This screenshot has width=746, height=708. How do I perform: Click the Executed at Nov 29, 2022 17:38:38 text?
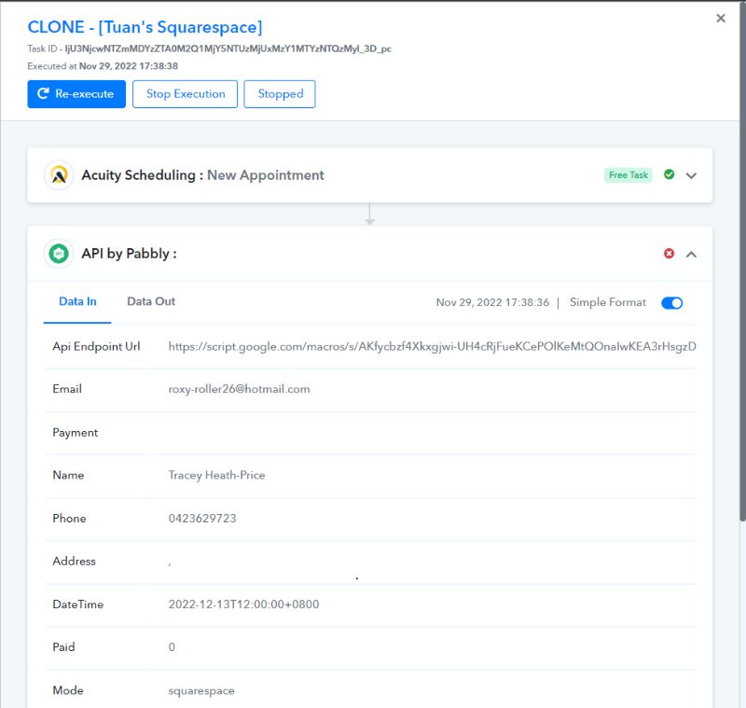(103, 66)
